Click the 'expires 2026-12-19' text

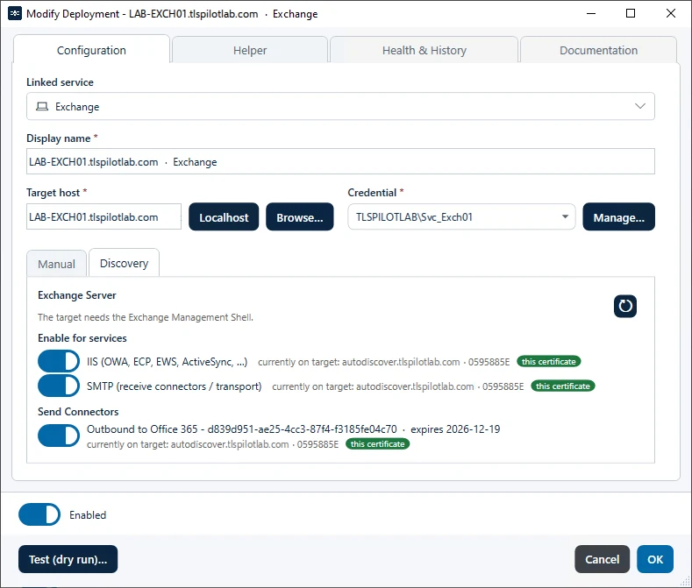pyautogui.click(x=455, y=429)
